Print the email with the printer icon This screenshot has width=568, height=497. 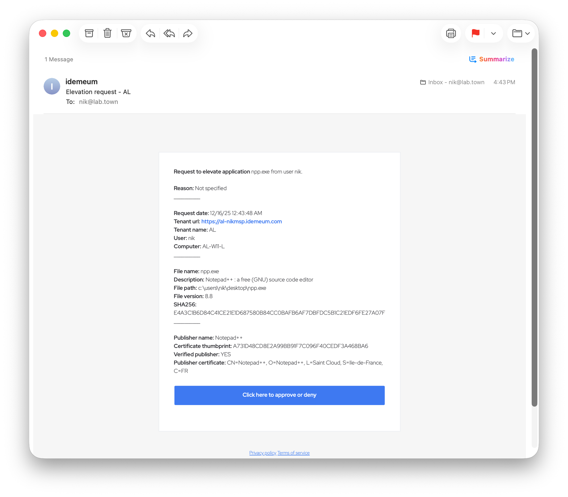[x=451, y=33]
